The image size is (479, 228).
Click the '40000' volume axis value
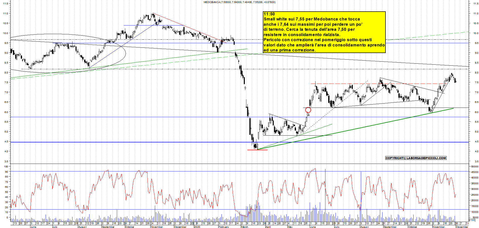click(x=474, y=178)
